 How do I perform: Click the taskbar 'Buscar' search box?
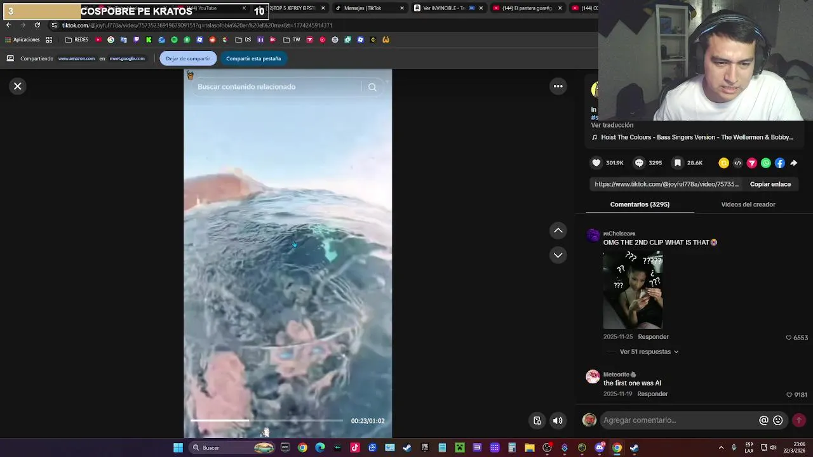232,448
